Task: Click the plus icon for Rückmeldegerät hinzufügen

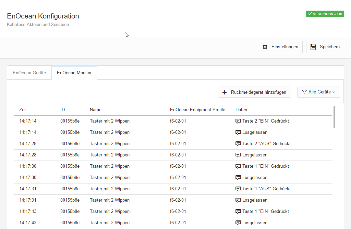Action: (225, 92)
